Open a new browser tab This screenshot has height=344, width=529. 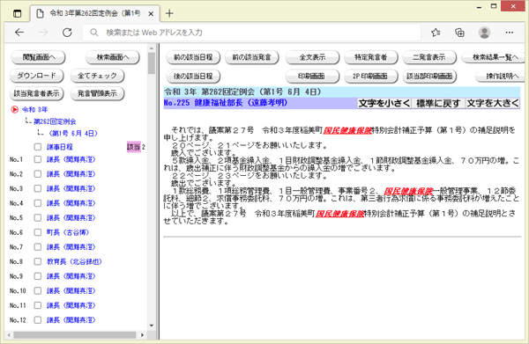click(169, 13)
